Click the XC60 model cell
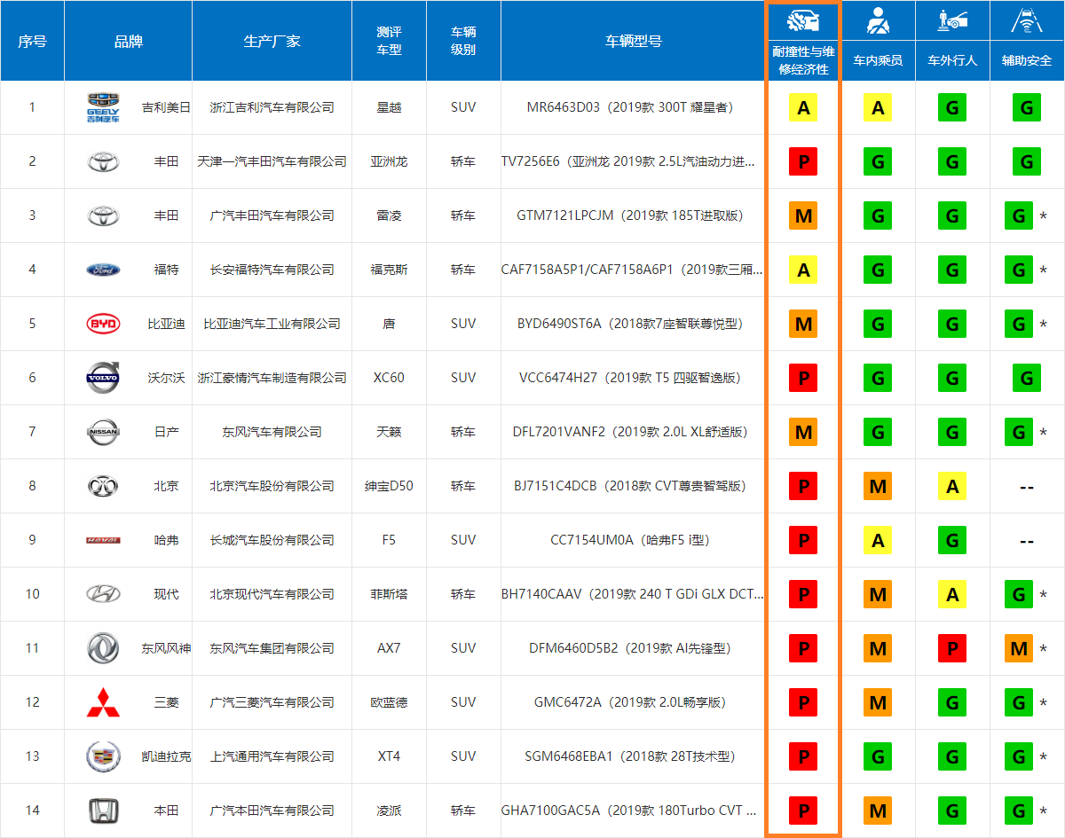This screenshot has width=1065, height=838. (389, 378)
